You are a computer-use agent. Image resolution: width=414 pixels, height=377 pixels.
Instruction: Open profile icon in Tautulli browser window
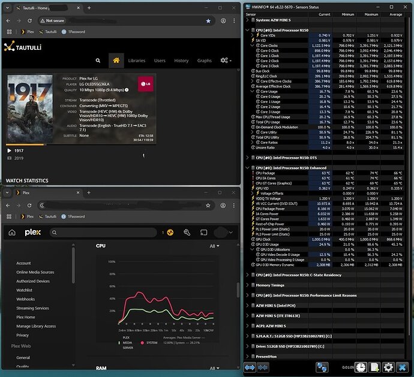pyautogui.click(x=223, y=20)
